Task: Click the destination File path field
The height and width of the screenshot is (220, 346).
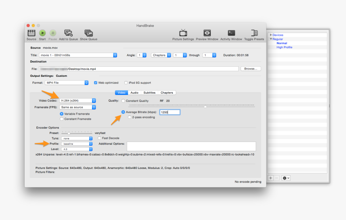Action: click(x=138, y=69)
